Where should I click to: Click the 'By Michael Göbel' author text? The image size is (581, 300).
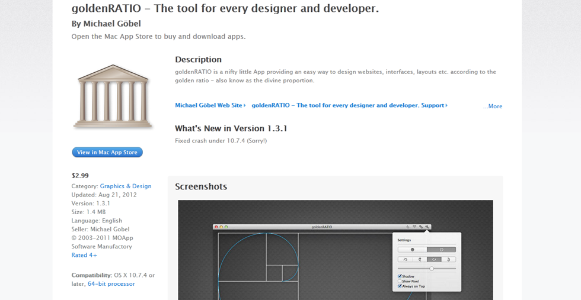click(106, 23)
